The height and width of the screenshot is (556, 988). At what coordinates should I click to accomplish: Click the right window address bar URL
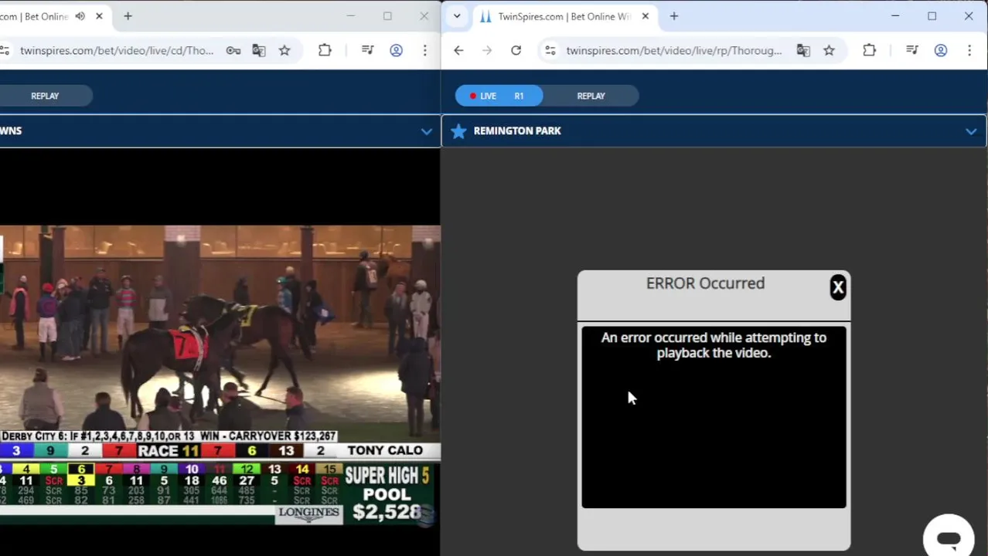click(x=673, y=50)
